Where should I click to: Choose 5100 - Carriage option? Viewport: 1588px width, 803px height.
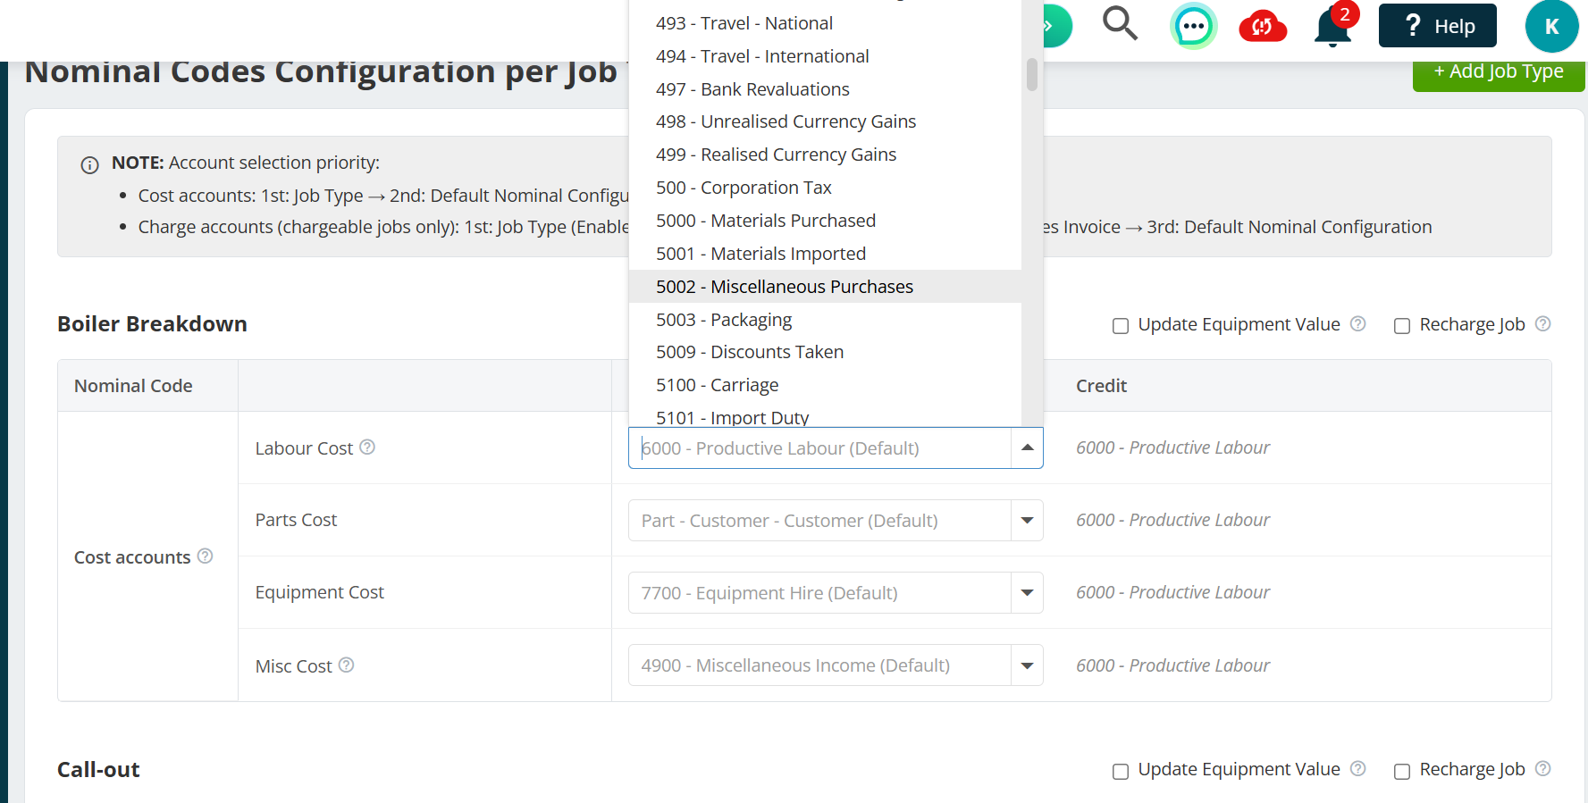[825, 385]
